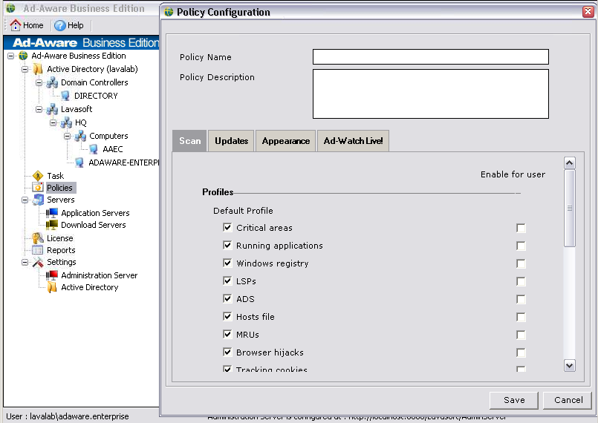Image resolution: width=598 pixels, height=423 pixels.
Task: Click the AAEC computer icon
Action: 94,149
